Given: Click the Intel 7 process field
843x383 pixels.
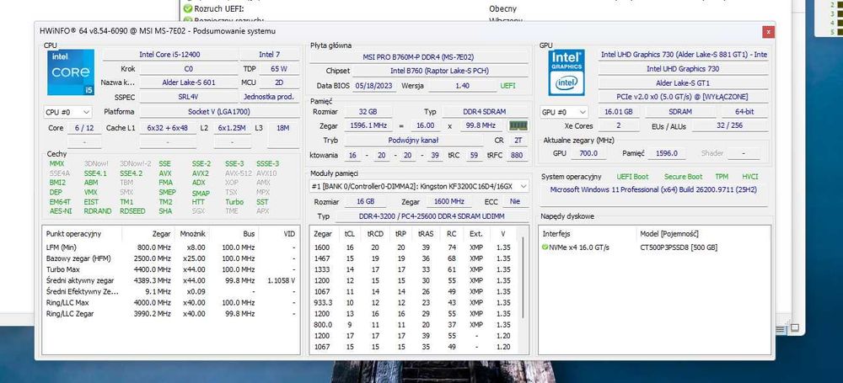Looking at the screenshot, I should pyautogui.click(x=270, y=55).
